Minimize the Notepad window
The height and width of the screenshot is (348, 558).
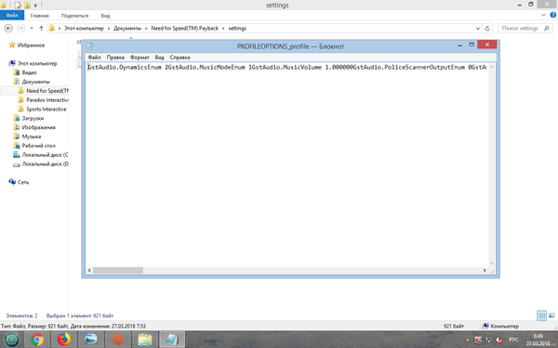459,45
